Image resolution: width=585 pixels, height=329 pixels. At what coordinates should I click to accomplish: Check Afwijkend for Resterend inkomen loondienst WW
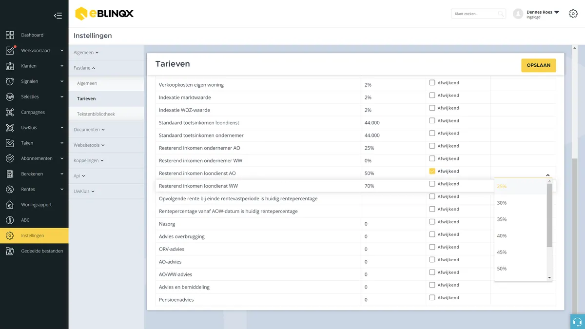click(432, 184)
